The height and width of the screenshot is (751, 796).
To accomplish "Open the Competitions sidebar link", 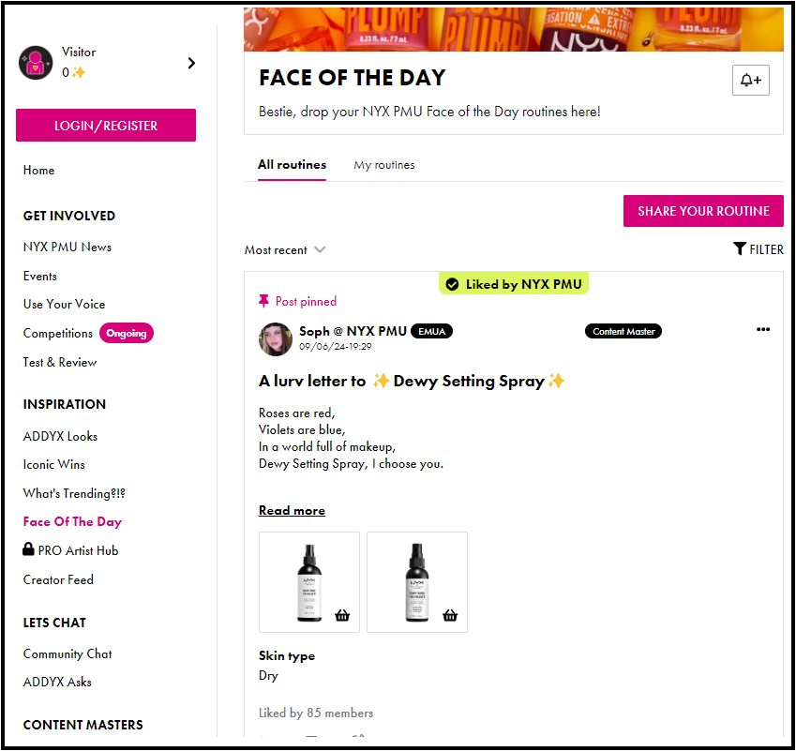I will click(58, 333).
